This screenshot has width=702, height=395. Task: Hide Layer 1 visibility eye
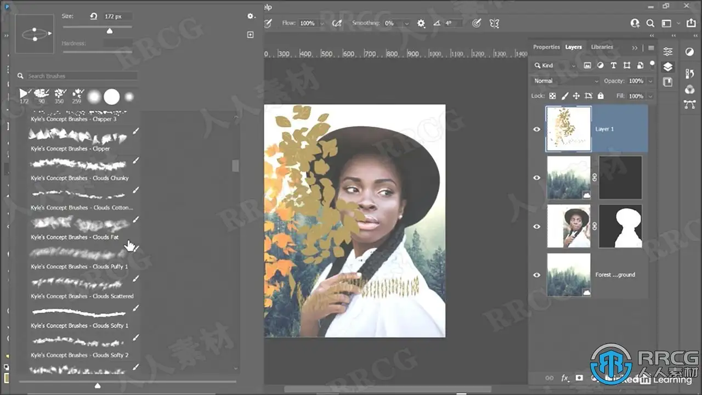537,129
